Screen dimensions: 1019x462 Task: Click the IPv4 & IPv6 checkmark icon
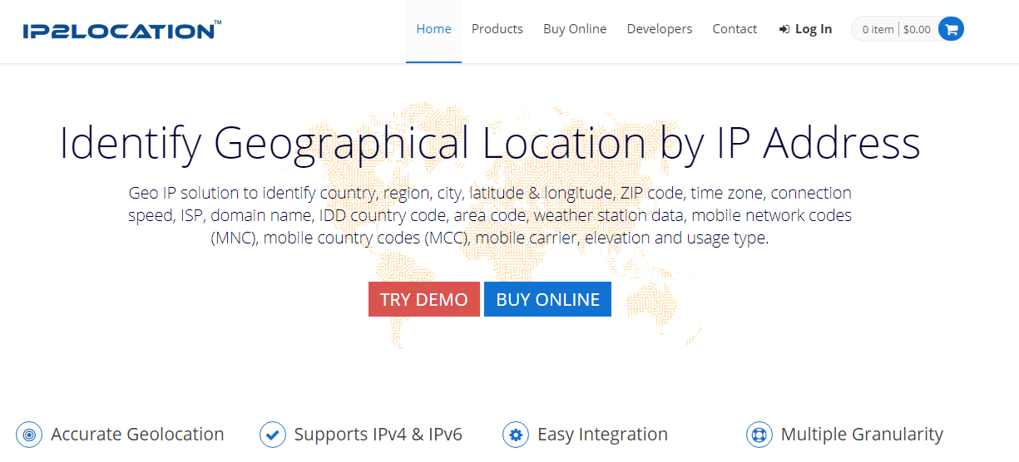point(272,435)
